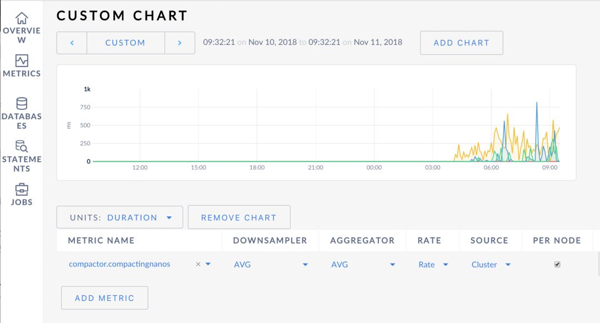Click the Per Node column header
The height and width of the screenshot is (323, 600).
tap(557, 240)
